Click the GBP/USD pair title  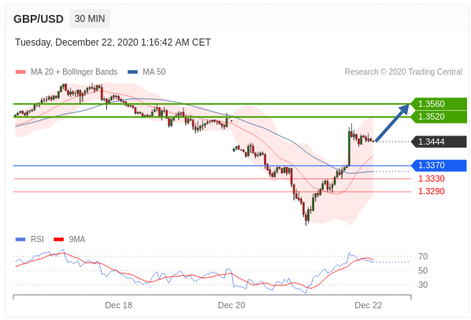click(x=39, y=19)
